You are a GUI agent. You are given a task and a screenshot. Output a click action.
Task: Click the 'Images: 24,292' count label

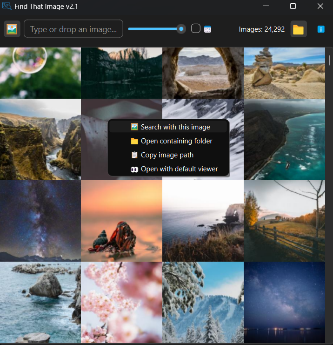[x=261, y=29]
